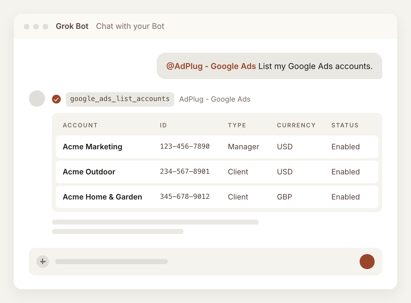Click Enabled status in Acme Outdoor row
The width and height of the screenshot is (411, 303).
[346, 172]
